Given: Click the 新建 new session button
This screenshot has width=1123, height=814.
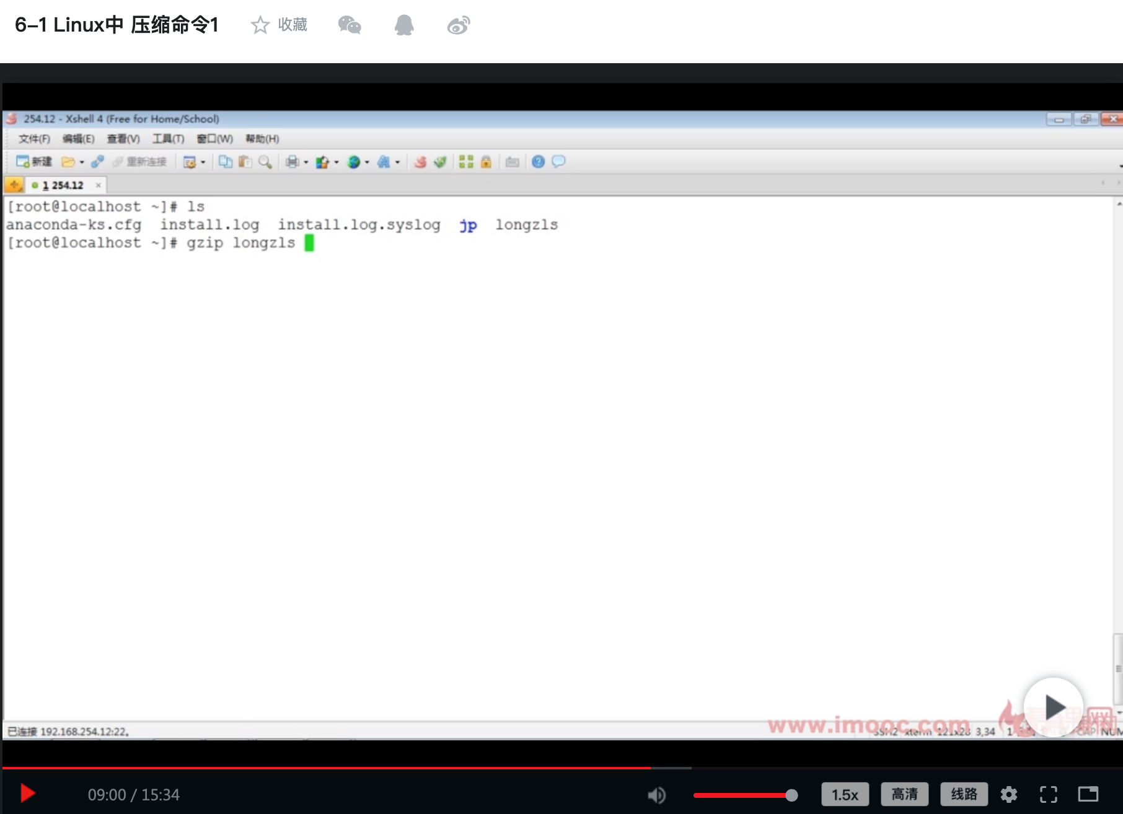Looking at the screenshot, I should click(34, 162).
